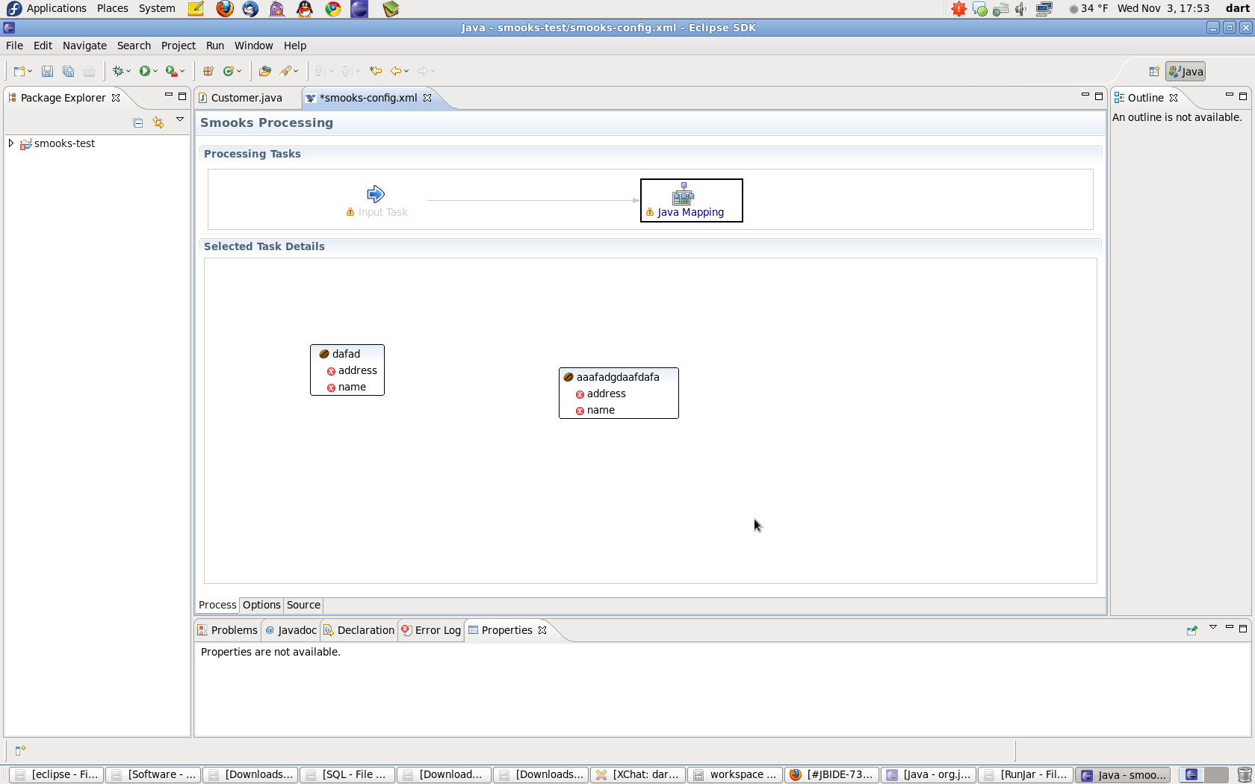Image resolution: width=1255 pixels, height=784 pixels.
Task: Open the Applications menu in top panel
Action: click(57, 9)
